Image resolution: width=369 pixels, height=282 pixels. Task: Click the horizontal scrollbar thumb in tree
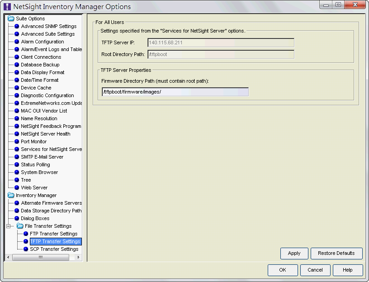(41, 257)
